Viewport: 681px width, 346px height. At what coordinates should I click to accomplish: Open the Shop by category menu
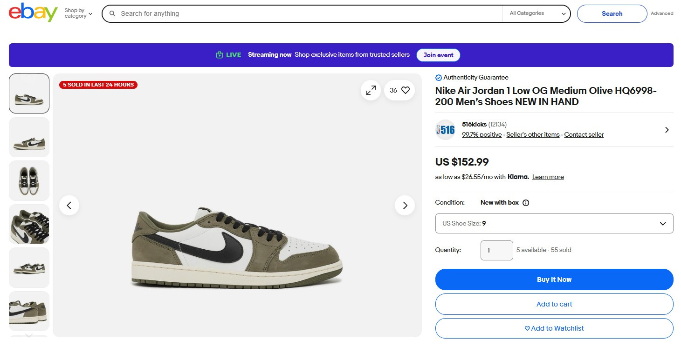pyautogui.click(x=78, y=13)
